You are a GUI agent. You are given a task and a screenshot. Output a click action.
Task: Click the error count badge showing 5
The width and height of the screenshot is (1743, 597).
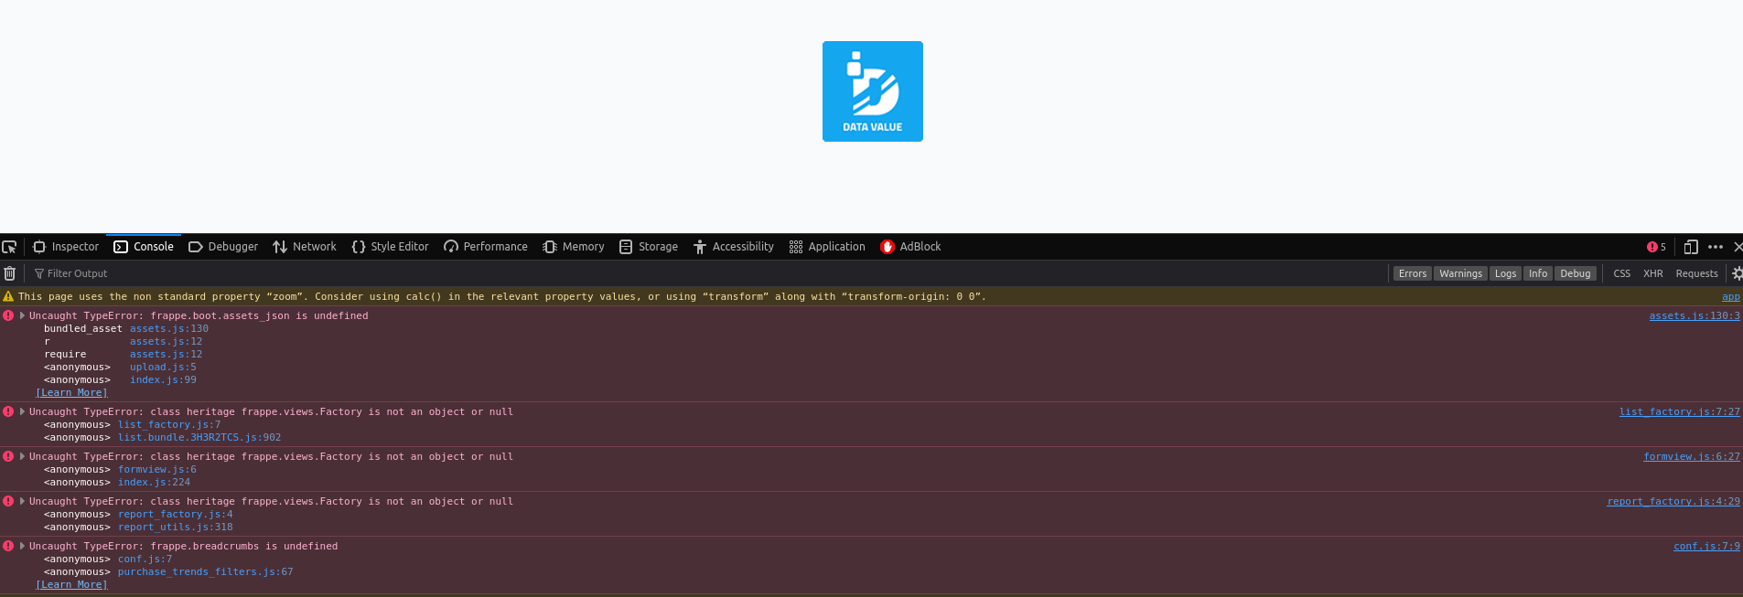[x=1656, y=247]
